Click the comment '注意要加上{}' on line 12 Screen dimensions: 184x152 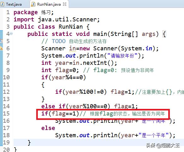click(x=157, y=92)
